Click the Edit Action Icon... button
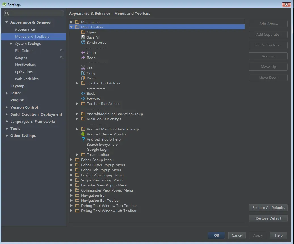Image resolution: width=294 pixels, height=244 pixels. 268,45
